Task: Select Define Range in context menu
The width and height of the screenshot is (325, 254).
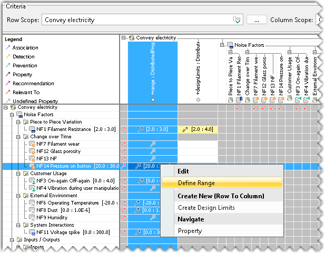Action: tap(222, 183)
